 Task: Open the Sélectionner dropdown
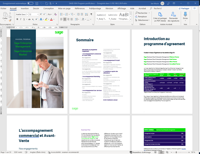(x=142, y=20)
